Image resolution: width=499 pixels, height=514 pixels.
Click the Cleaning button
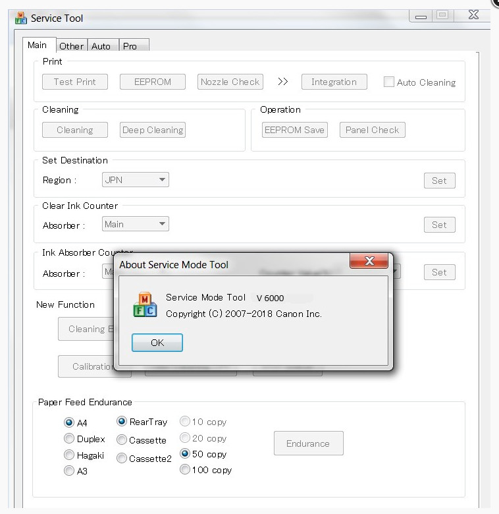coord(75,130)
